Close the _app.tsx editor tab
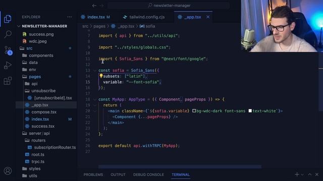323x181 pixels. 208,17
